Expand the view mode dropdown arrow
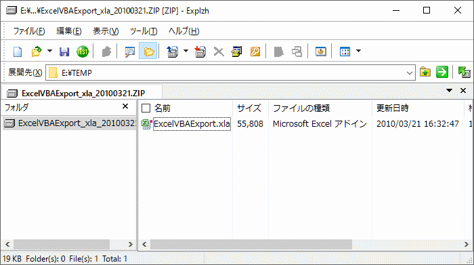The height and width of the screenshot is (265, 474). 358,51
